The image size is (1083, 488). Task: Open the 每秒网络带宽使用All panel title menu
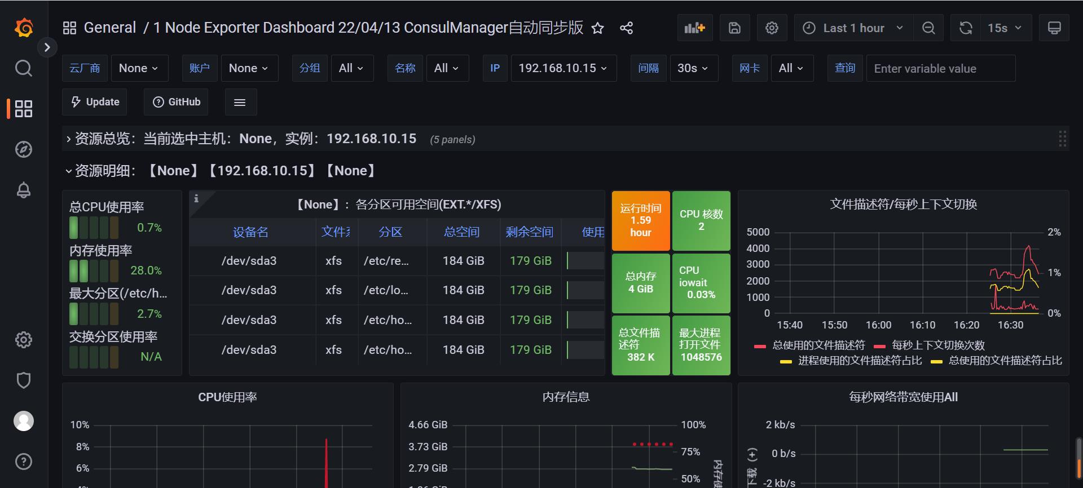[903, 397]
